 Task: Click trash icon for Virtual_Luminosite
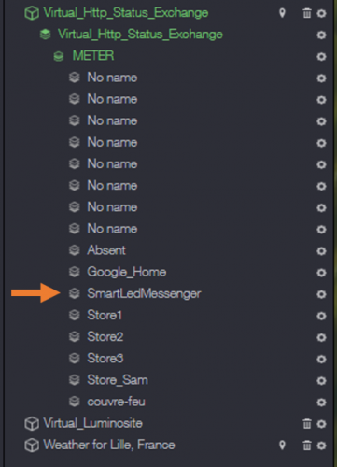coord(307,424)
